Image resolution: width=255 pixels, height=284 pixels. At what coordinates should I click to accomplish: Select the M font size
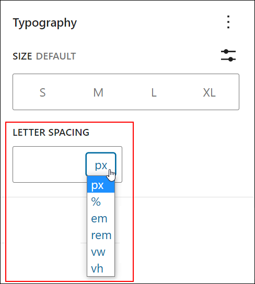(98, 92)
